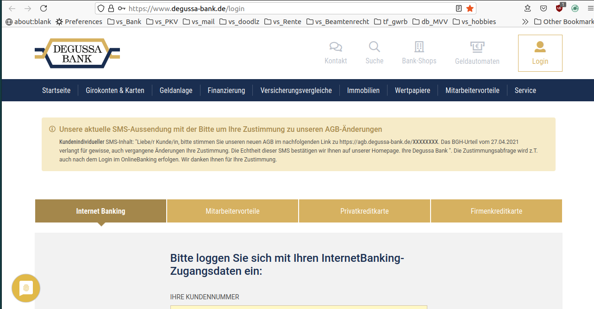
Task: Open Geldanlage menu item
Action: (176, 91)
